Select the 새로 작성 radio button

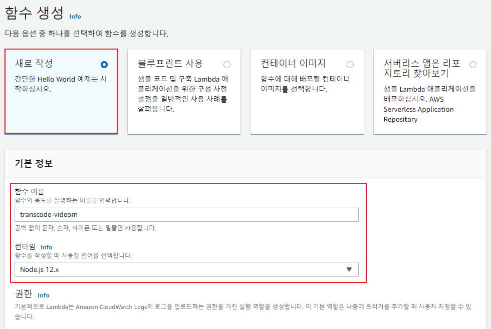coord(104,65)
